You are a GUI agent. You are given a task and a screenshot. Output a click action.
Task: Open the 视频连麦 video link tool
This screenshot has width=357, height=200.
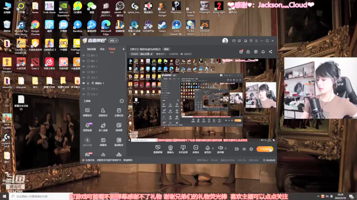tap(87, 127)
